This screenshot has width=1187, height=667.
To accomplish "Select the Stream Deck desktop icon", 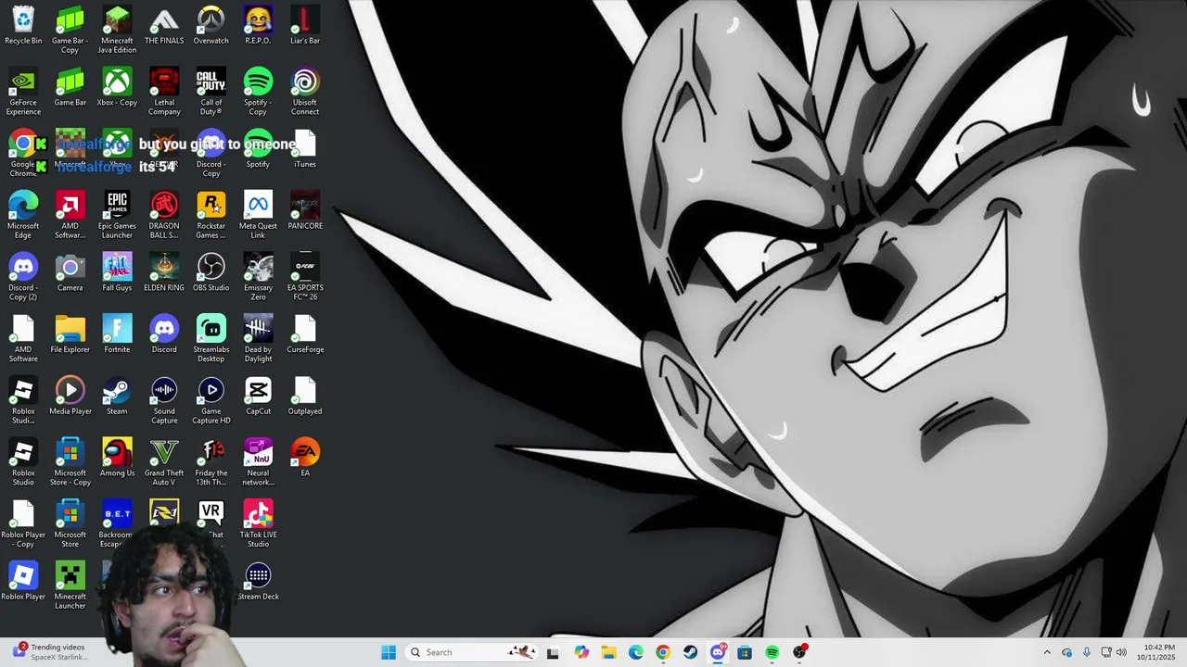I will click(258, 582).
